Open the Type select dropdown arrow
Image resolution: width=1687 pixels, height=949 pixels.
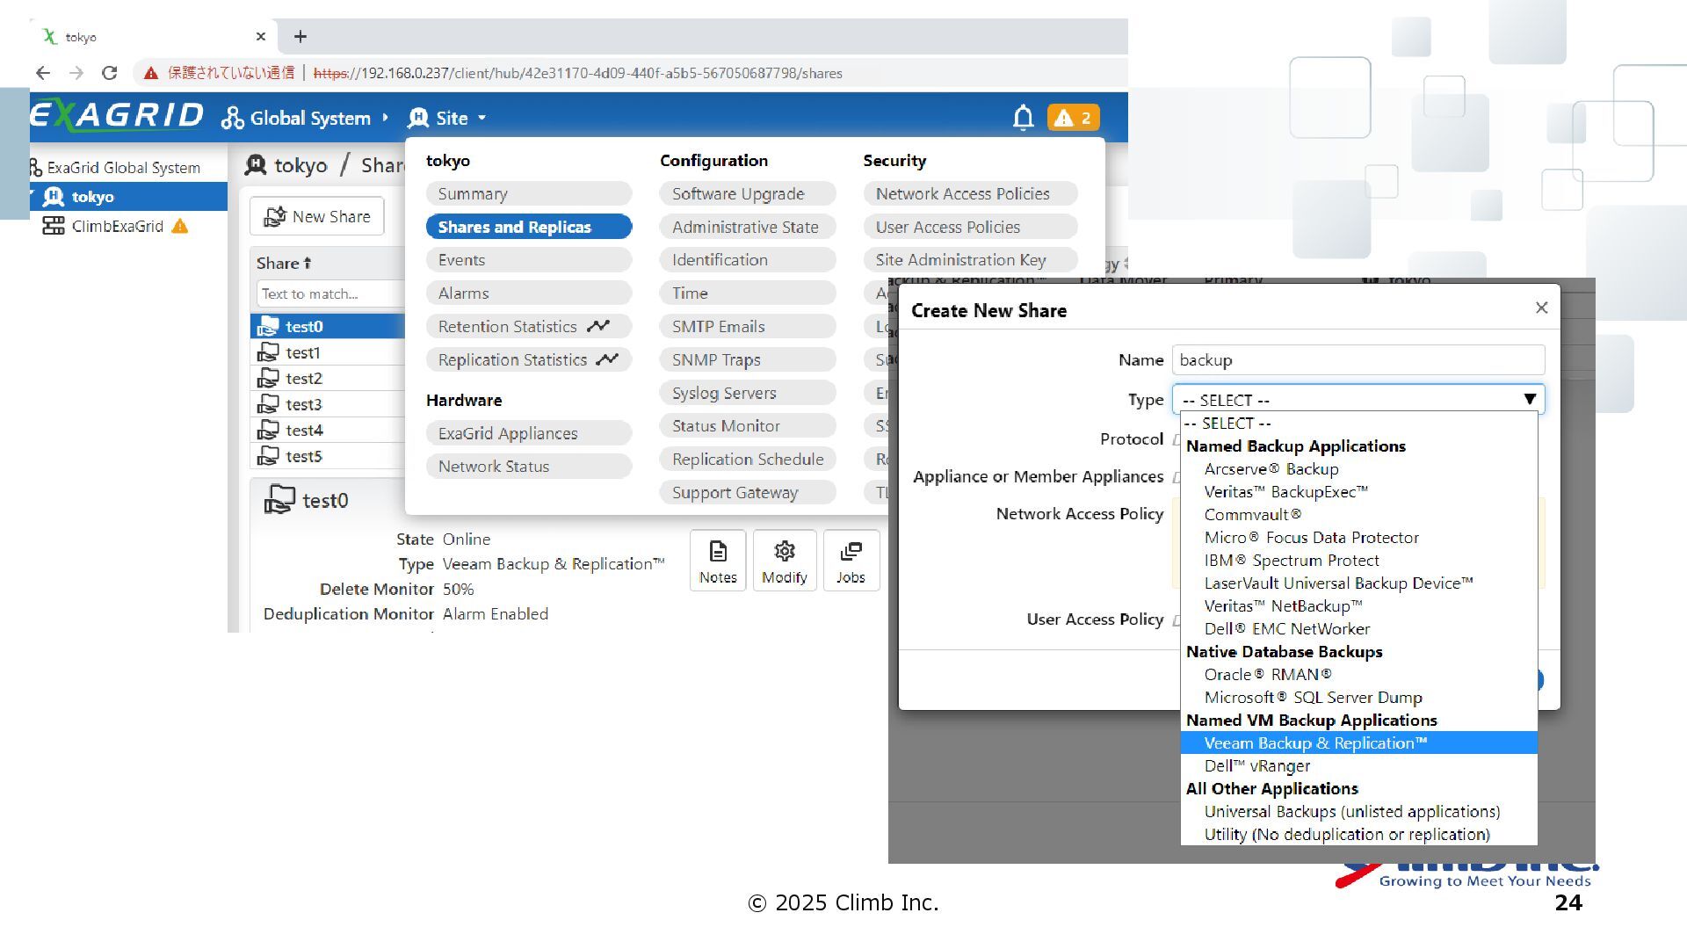pos(1529,399)
